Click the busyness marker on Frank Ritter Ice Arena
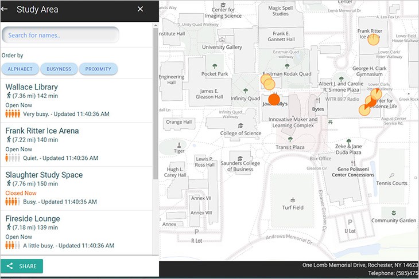The image size is (419, 279). [x=373, y=39]
